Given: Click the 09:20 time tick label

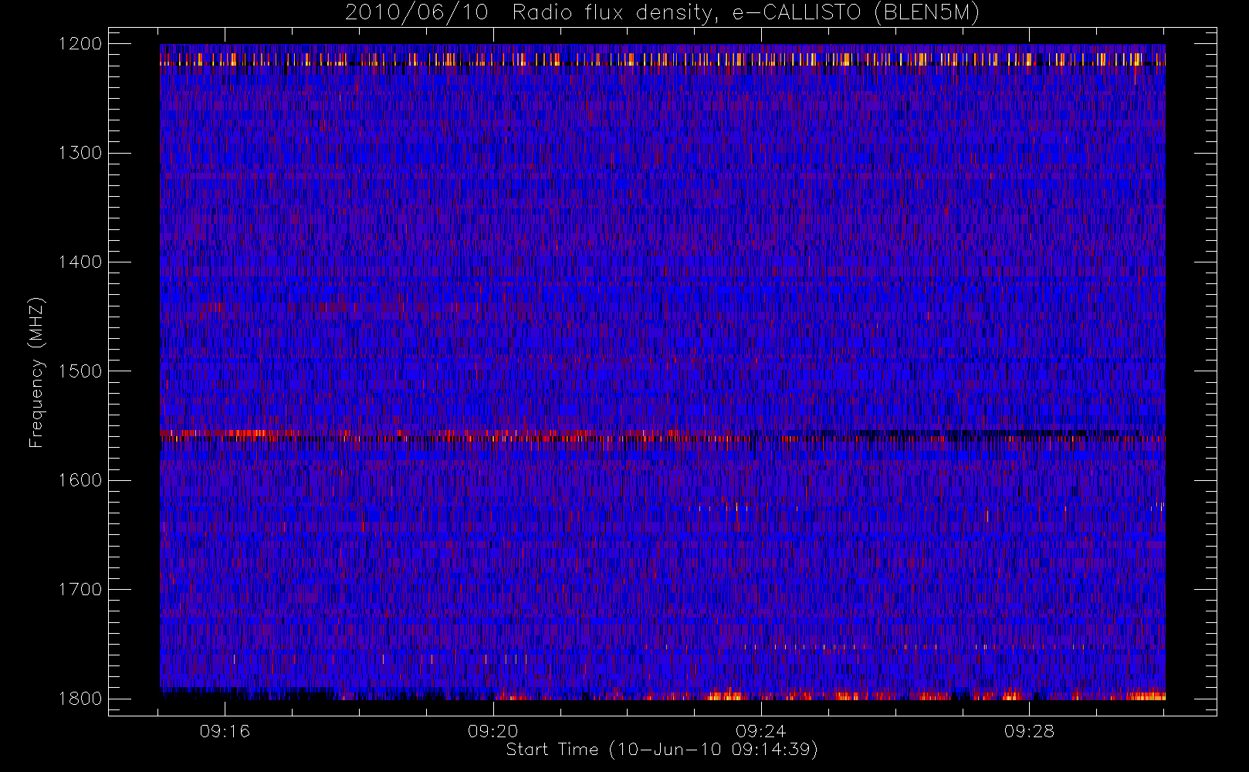Looking at the screenshot, I should click(492, 731).
